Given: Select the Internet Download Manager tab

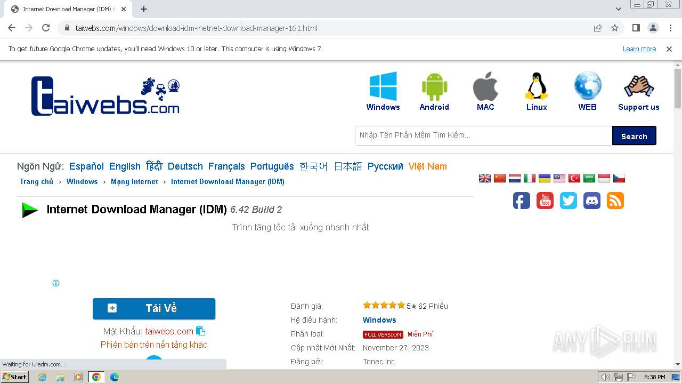Looking at the screenshot, I should pyautogui.click(x=68, y=9).
